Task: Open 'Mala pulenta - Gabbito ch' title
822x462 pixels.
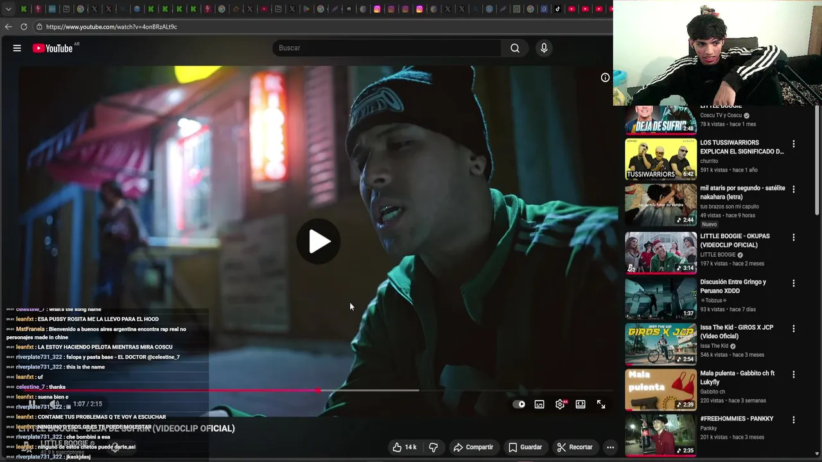Action: 737,377
